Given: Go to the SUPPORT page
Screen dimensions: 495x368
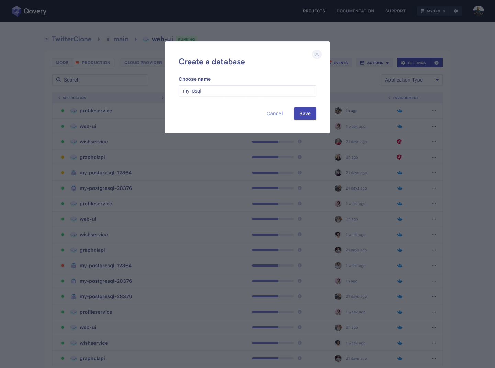Looking at the screenshot, I should (x=395, y=11).
